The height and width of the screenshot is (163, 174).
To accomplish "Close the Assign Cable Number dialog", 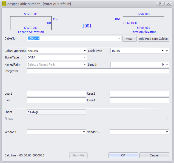I will [x=168, y=4].
